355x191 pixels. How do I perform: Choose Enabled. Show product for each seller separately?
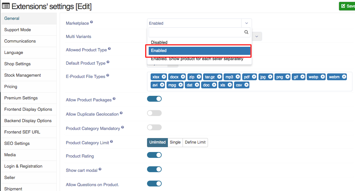pyautogui.click(x=200, y=59)
